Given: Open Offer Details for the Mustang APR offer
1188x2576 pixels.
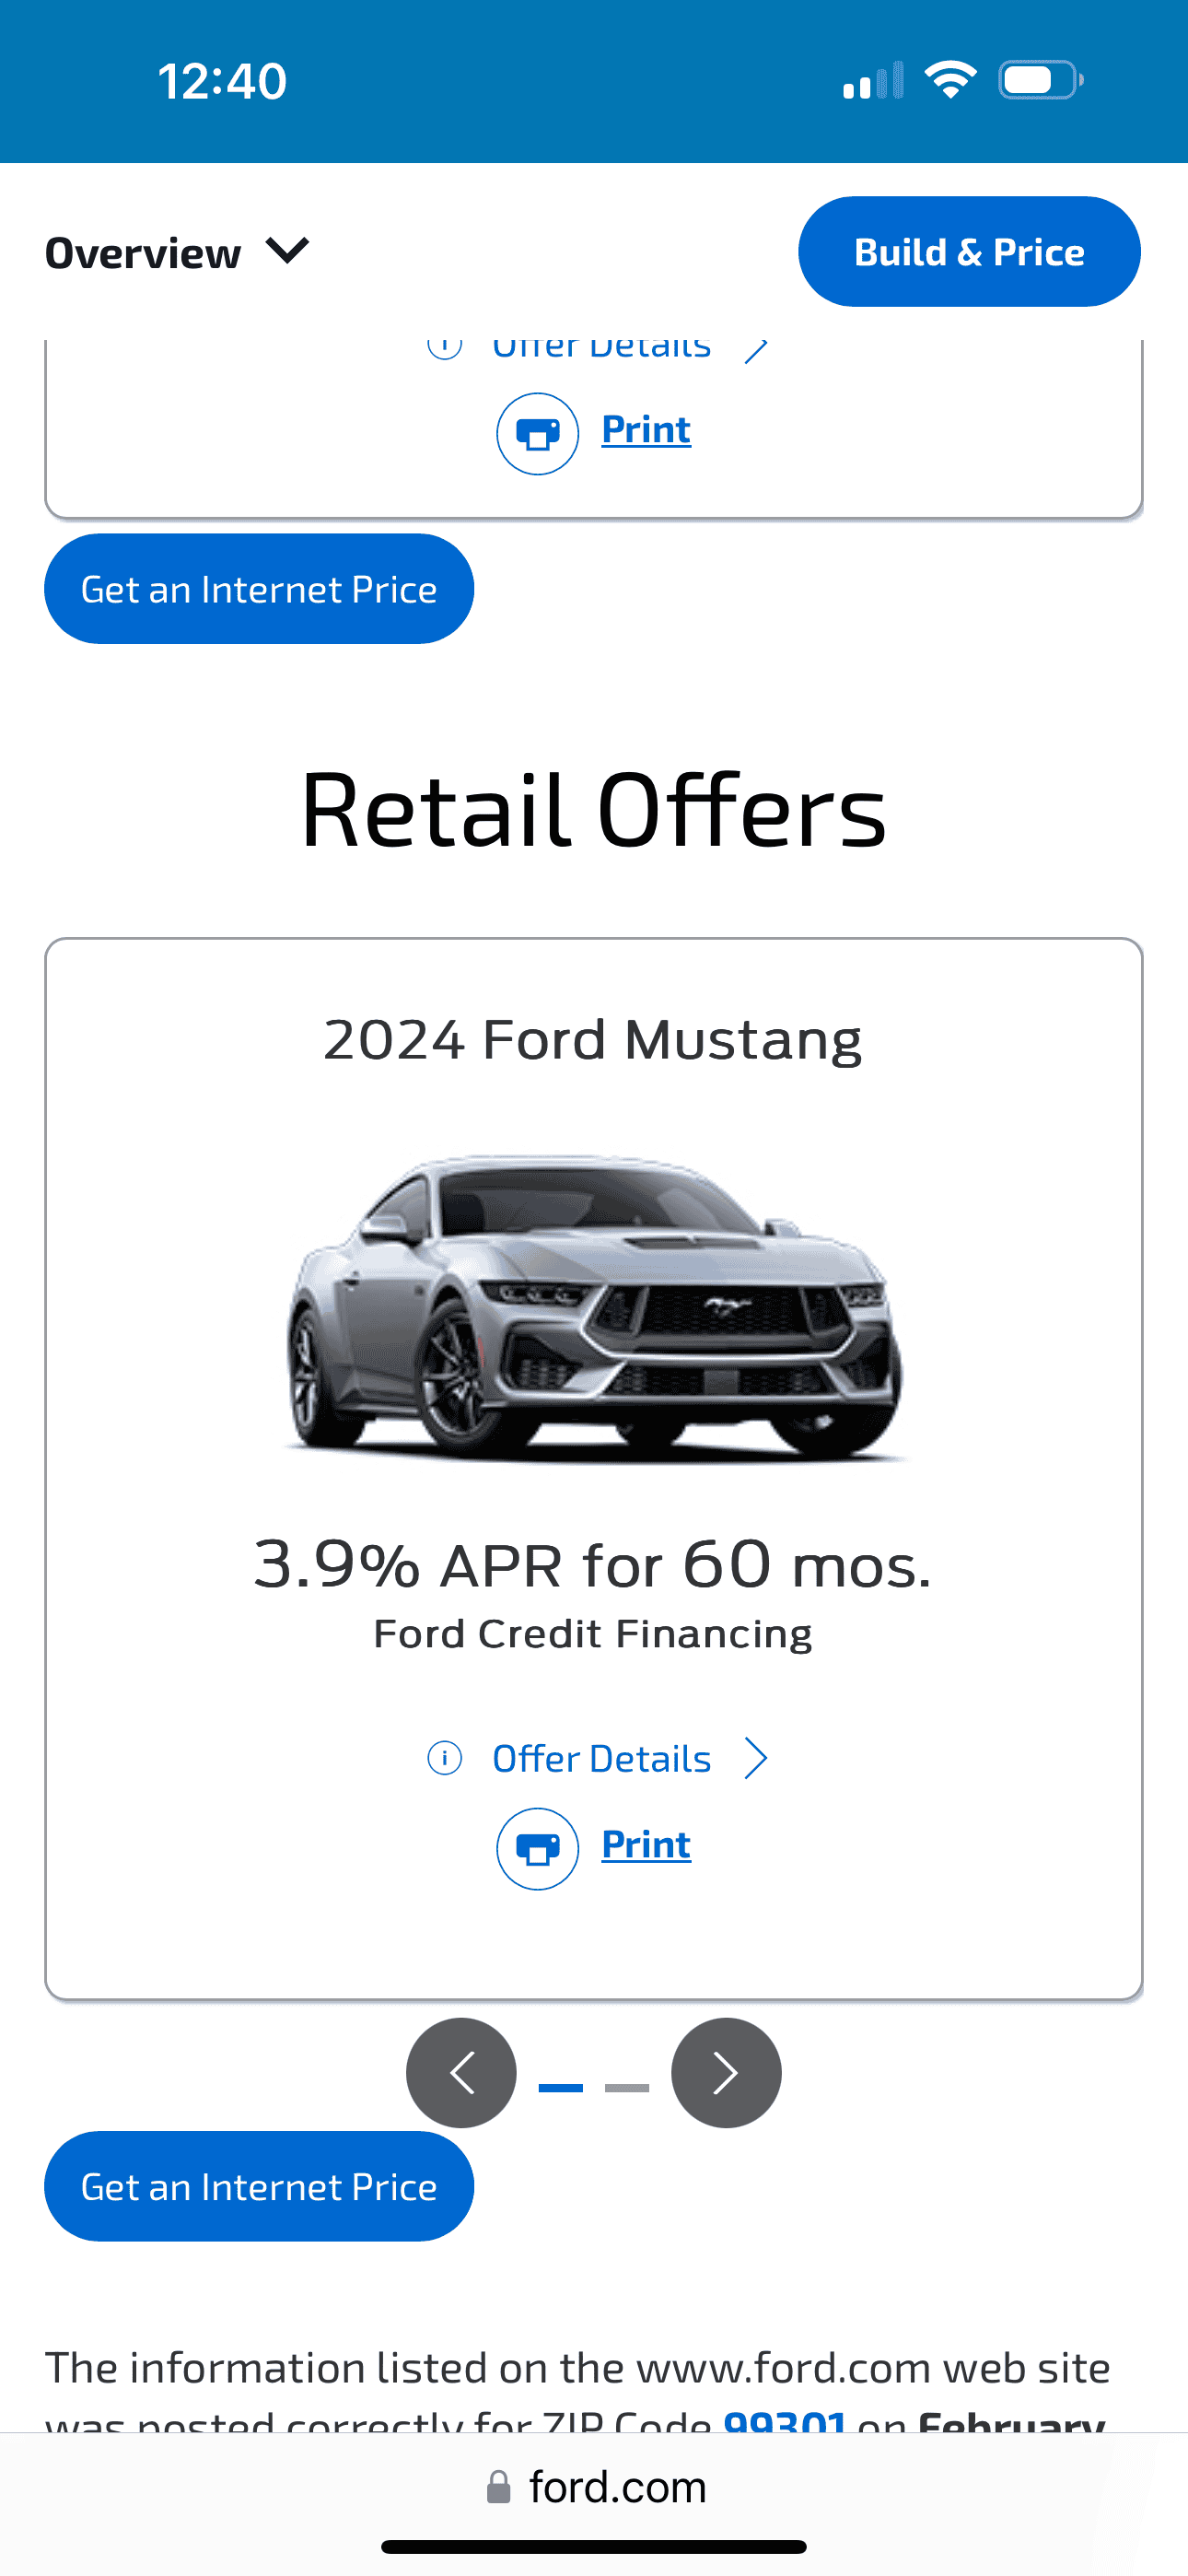Looking at the screenshot, I should click(x=601, y=1759).
